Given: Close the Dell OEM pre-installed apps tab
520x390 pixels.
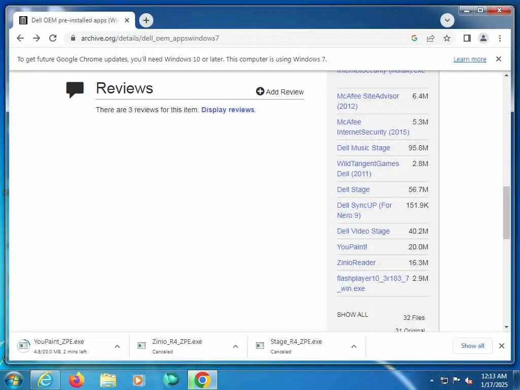Looking at the screenshot, I should tap(126, 20).
